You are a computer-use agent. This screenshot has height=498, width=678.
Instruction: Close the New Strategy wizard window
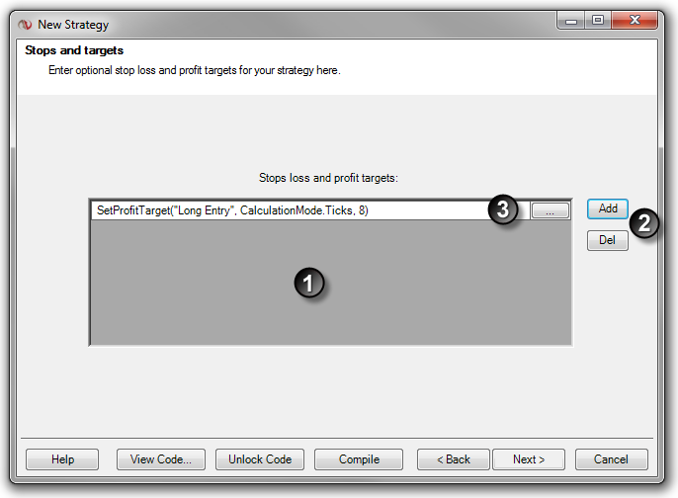point(637,20)
